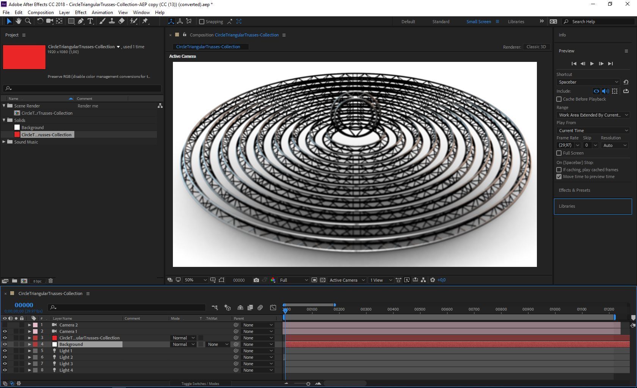
Task: Select the Hand tool
Action: tap(18, 21)
